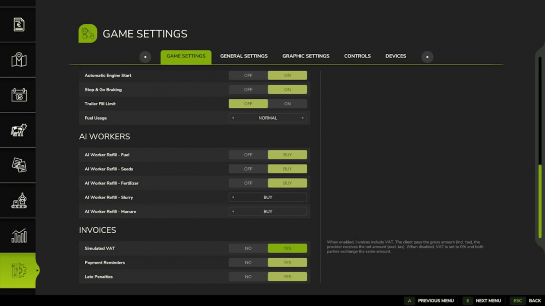Image resolution: width=545 pixels, height=306 pixels.
Task: Open the Calendar icon in the sidebar
Action: (x=18, y=94)
